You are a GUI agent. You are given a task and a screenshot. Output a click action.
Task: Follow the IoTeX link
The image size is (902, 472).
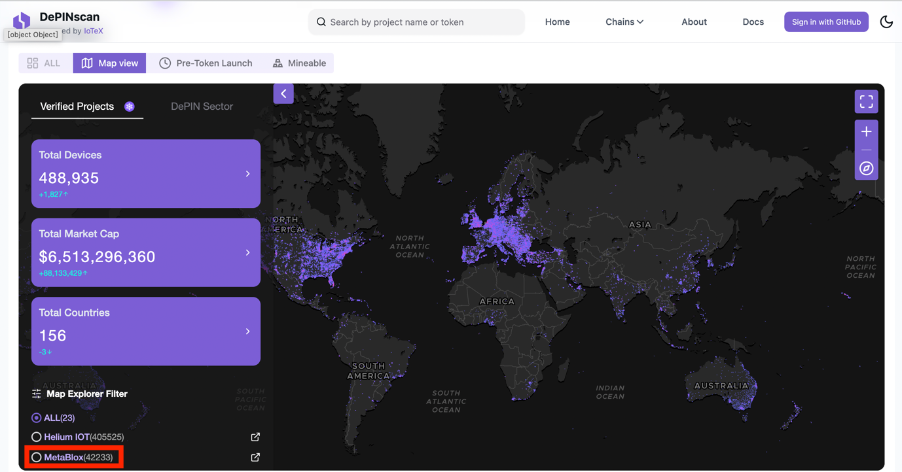tap(94, 31)
